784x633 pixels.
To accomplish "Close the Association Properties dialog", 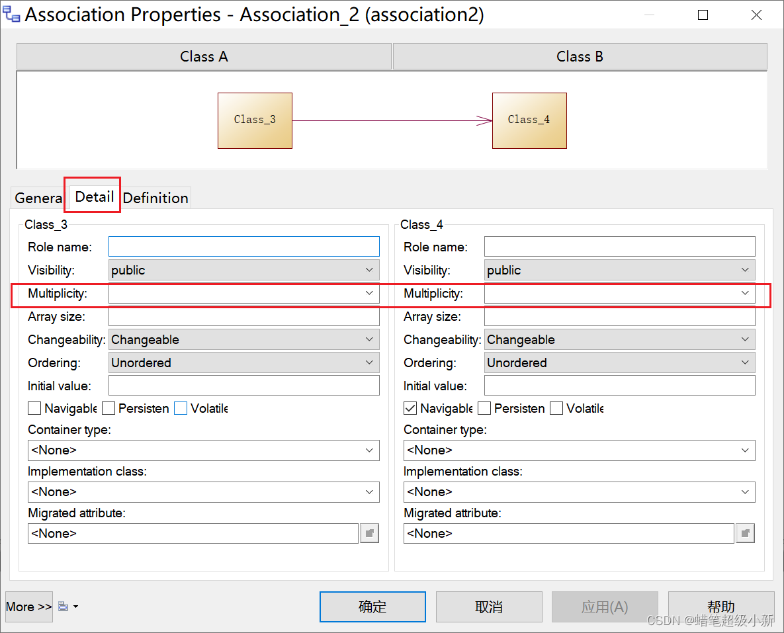I will pos(756,15).
